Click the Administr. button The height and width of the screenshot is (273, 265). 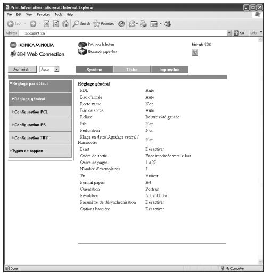click(22, 69)
